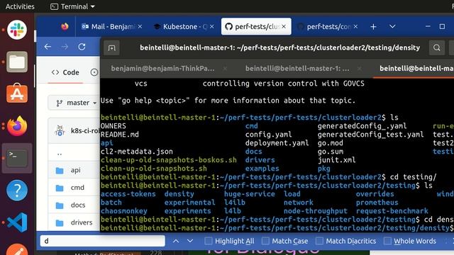Focus the find-in-page search field
Viewport: 454px width, 255px height.
tap(103, 241)
